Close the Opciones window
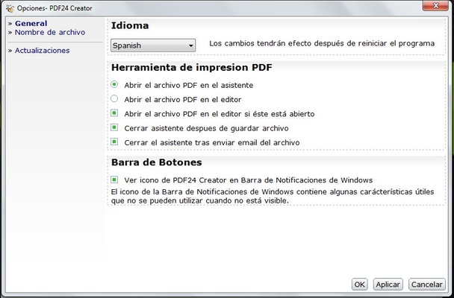Viewport: 454px width, 298px height. click(435, 5)
